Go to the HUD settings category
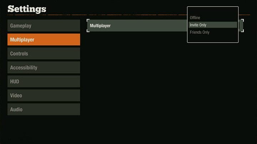The height and width of the screenshot is (144, 257). 44,81
